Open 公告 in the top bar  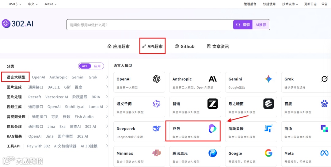tap(325, 4)
